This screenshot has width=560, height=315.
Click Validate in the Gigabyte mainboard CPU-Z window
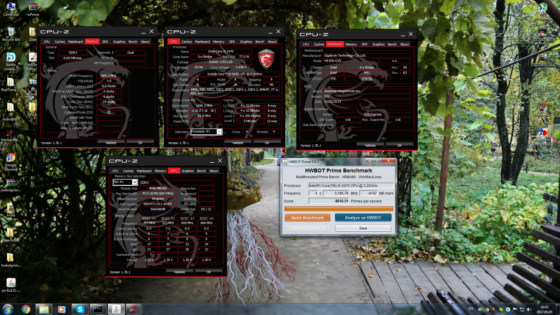click(x=370, y=146)
